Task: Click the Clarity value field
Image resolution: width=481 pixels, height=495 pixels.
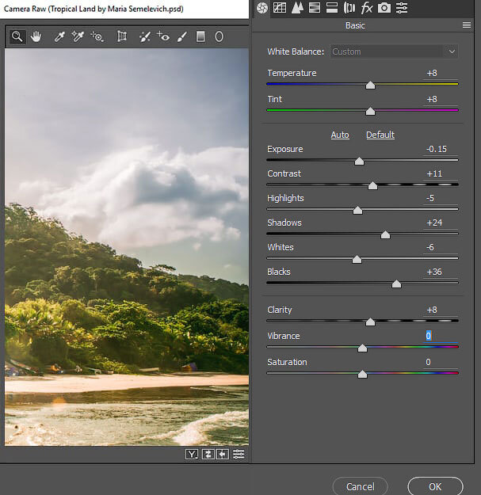Action: point(441,310)
